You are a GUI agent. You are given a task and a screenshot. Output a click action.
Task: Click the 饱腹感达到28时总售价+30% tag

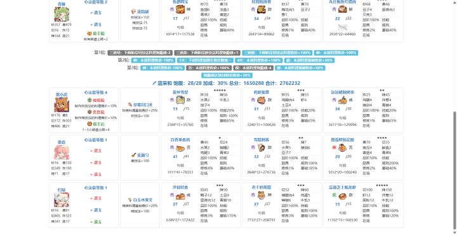click(227, 75)
